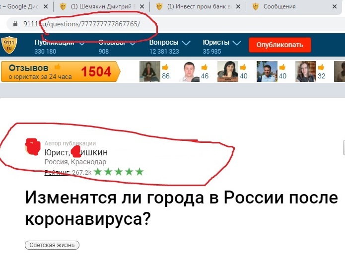Click the five green stars rating

119,172
